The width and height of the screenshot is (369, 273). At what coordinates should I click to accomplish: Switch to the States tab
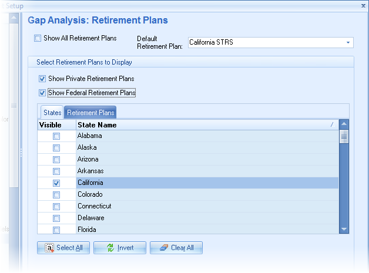[x=52, y=112]
